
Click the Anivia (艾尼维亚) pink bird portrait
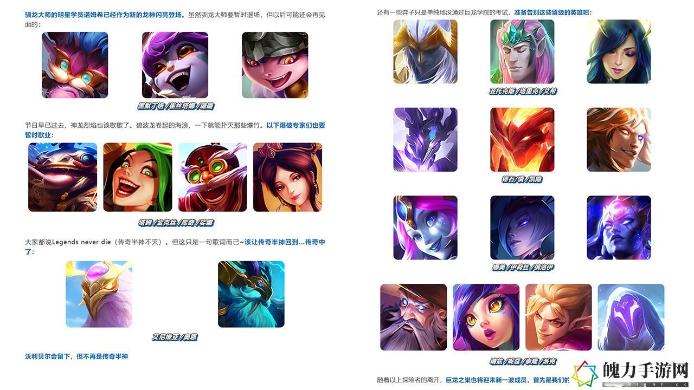pyautogui.click(x=99, y=294)
